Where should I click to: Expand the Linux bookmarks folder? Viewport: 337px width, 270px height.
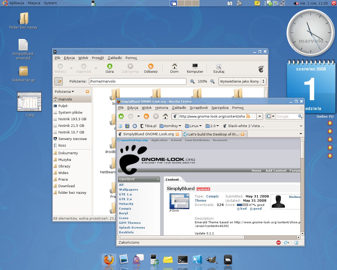[x=194, y=126]
